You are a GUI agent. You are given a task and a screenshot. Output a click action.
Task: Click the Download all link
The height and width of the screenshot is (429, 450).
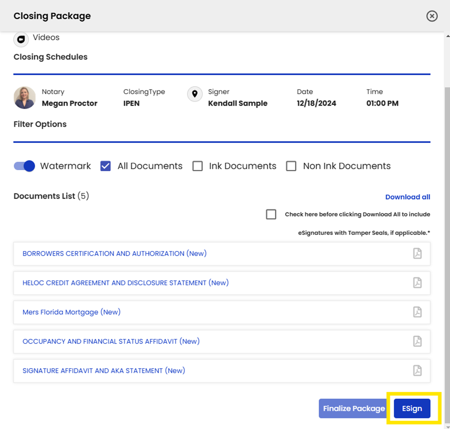pos(408,197)
